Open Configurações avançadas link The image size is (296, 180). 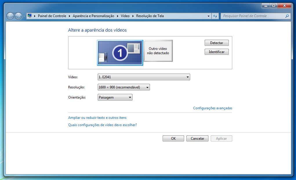point(213,108)
